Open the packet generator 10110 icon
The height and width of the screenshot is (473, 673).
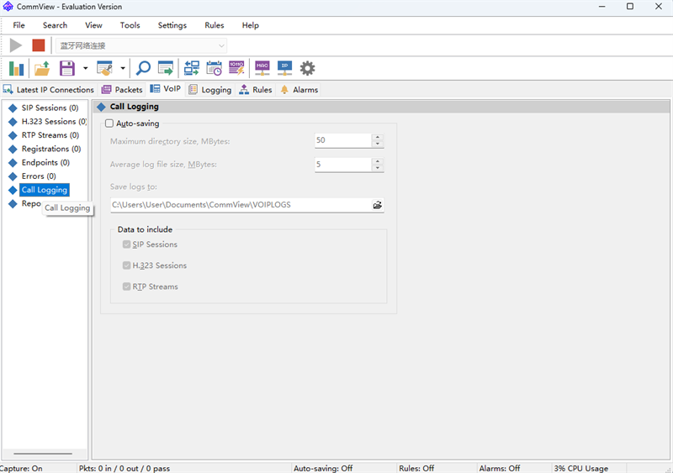tap(236, 68)
